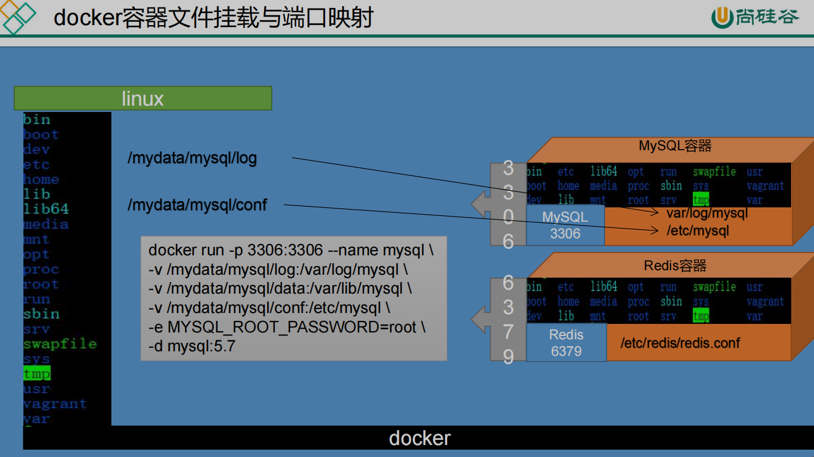
Task: Click the grey 3306 port arrow
Action: (498, 204)
